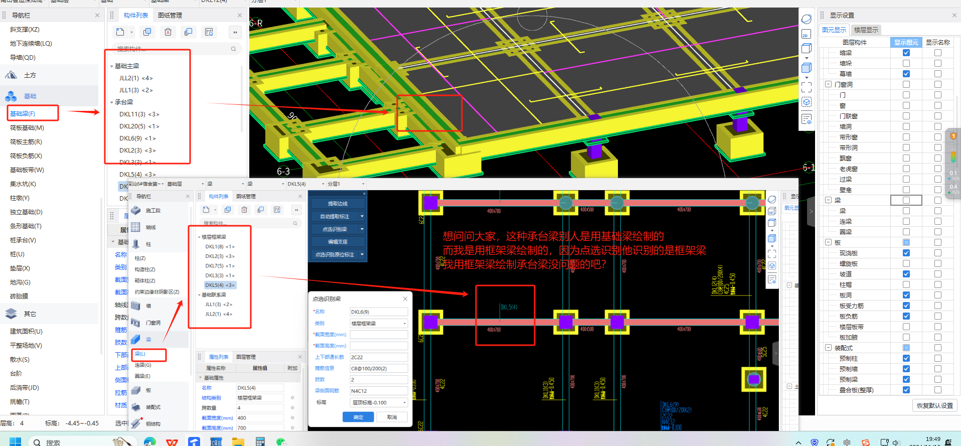The image size is (961, 446).
Task: Click the 点选识别梁 button in the blue panel
Action: pyautogui.click(x=335, y=229)
